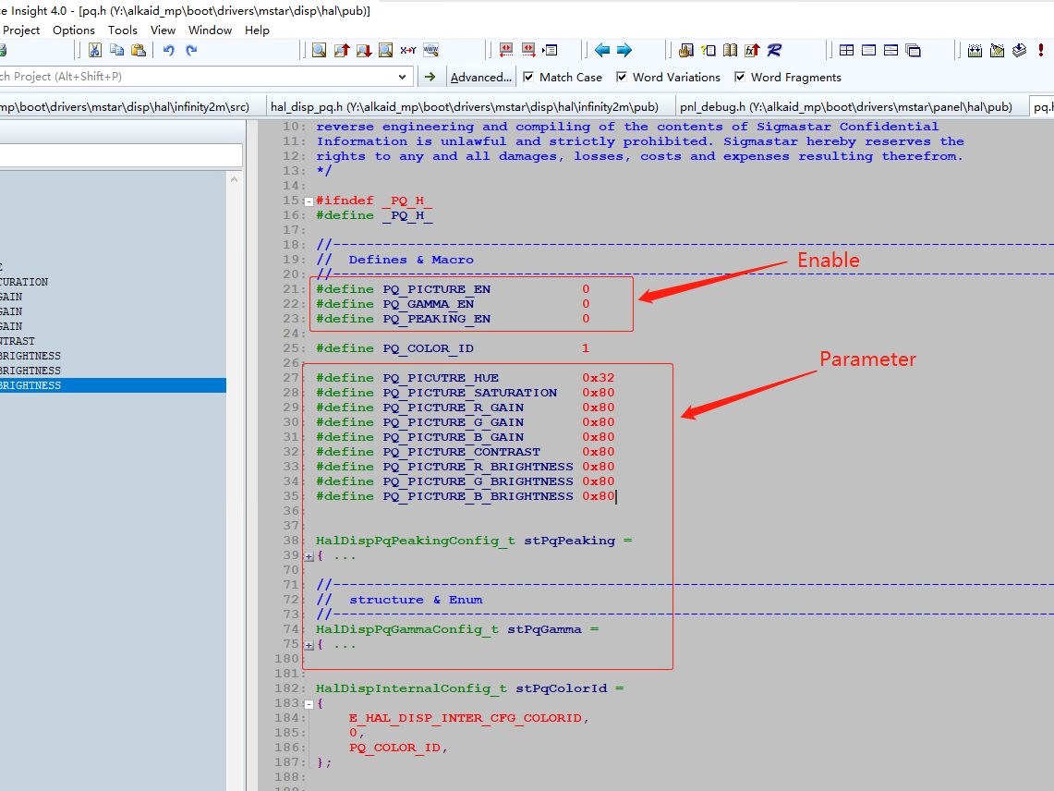Open the Search Project dropdown arrow
This screenshot has height=791, width=1054.
(x=403, y=77)
